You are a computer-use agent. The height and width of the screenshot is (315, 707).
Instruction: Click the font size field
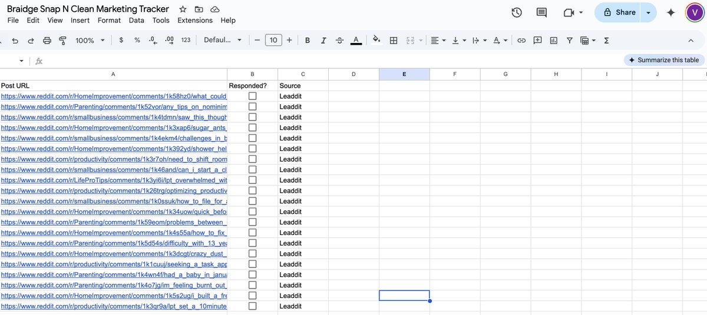pyautogui.click(x=273, y=41)
